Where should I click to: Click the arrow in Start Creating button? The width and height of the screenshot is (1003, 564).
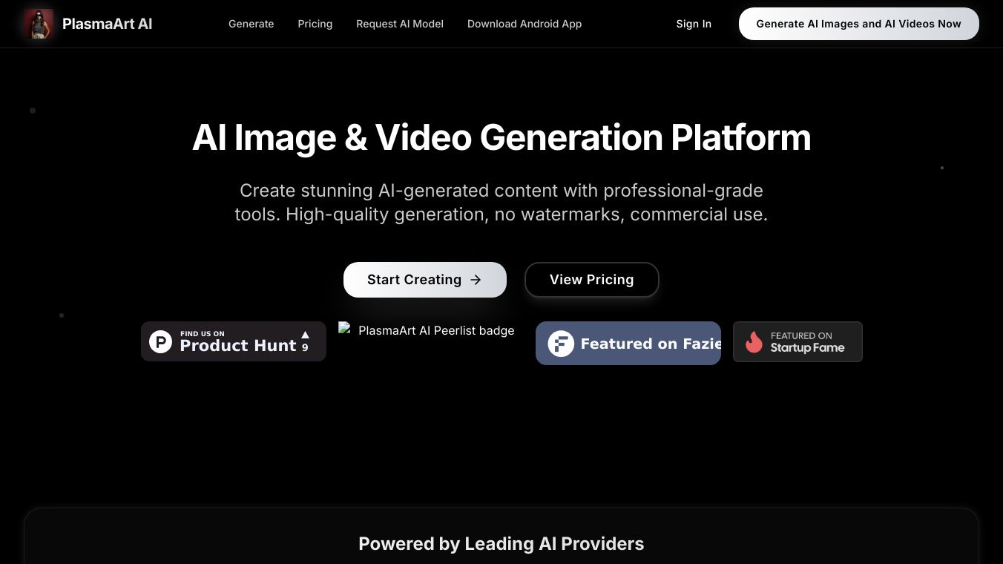point(476,280)
